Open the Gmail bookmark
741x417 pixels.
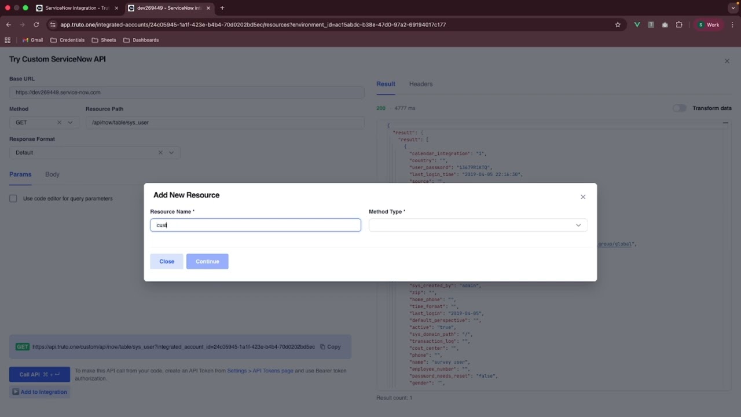coord(32,40)
